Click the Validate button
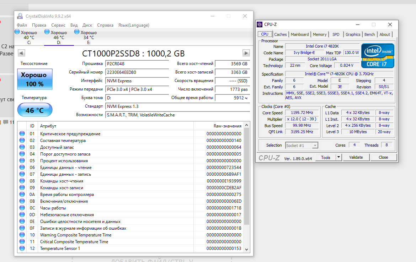 coord(356,157)
